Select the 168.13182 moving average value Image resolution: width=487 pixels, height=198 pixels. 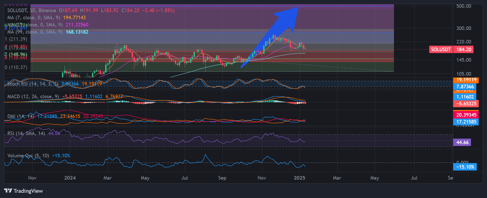tap(77, 32)
